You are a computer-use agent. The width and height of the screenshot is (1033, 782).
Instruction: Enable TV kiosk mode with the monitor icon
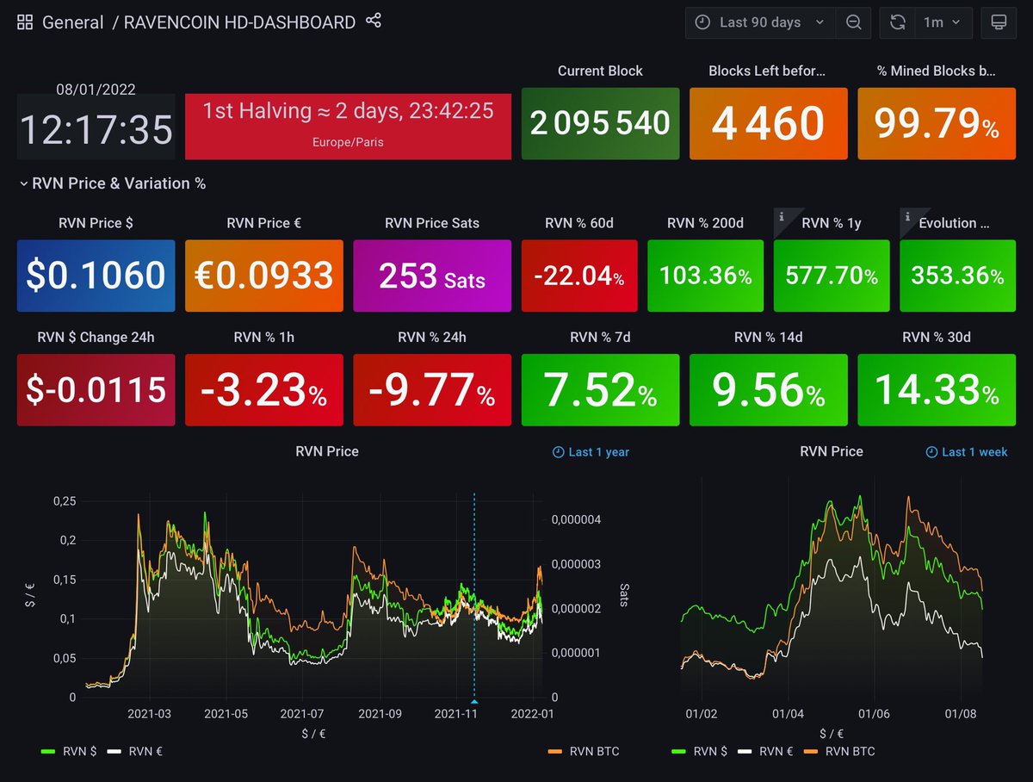[999, 22]
